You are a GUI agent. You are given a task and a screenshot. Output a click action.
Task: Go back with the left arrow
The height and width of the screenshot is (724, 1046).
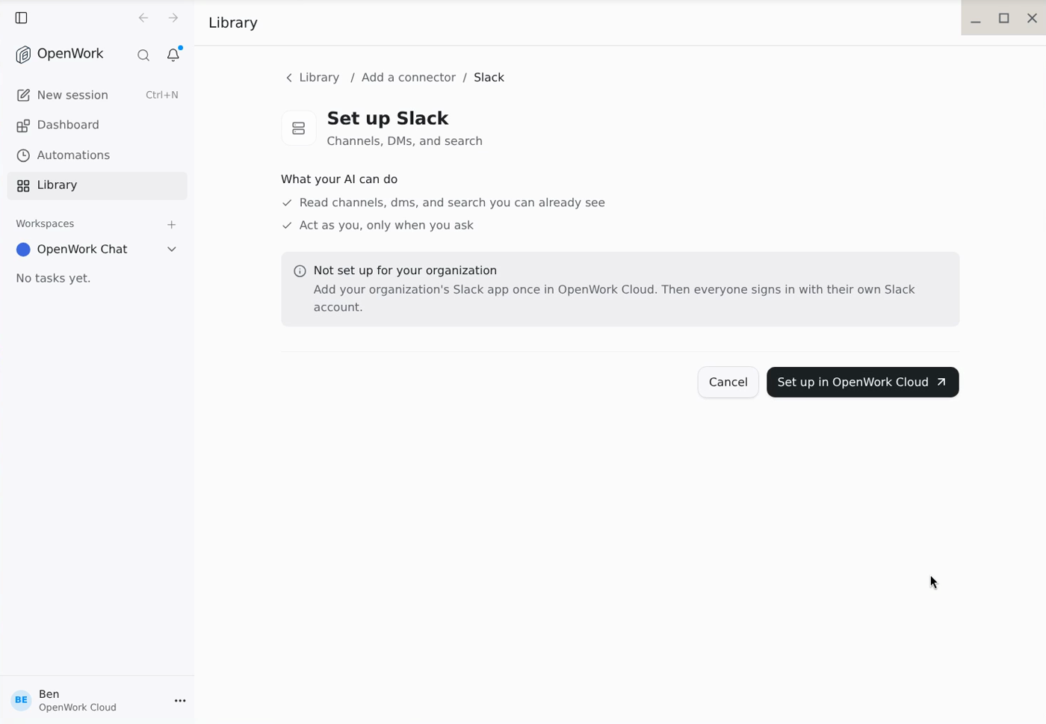(x=143, y=18)
